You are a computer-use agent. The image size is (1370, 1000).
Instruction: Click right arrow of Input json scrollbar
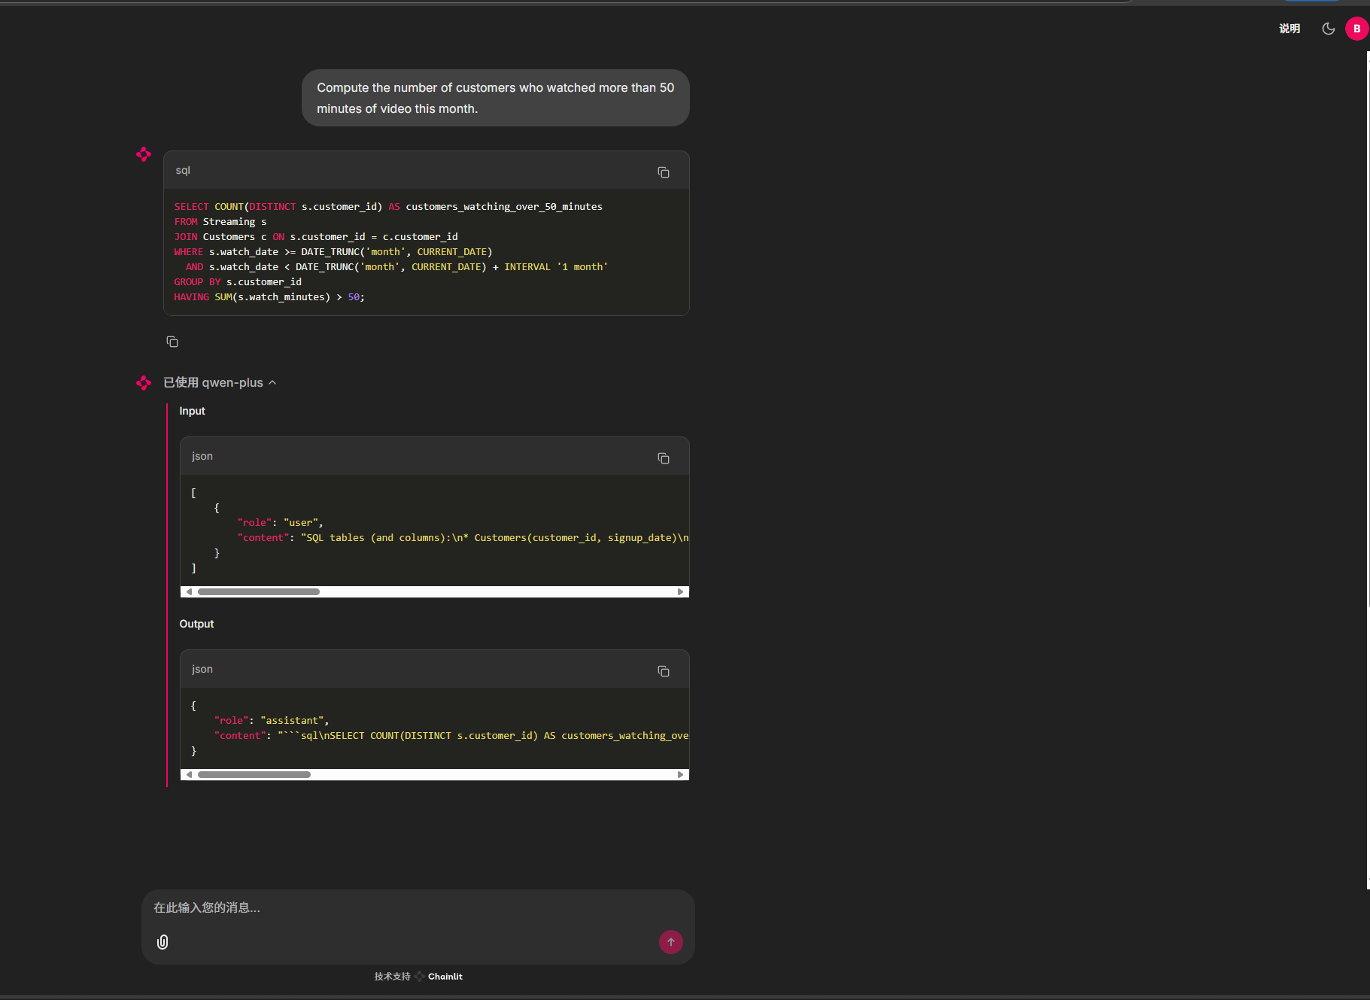[x=680, y=592]
